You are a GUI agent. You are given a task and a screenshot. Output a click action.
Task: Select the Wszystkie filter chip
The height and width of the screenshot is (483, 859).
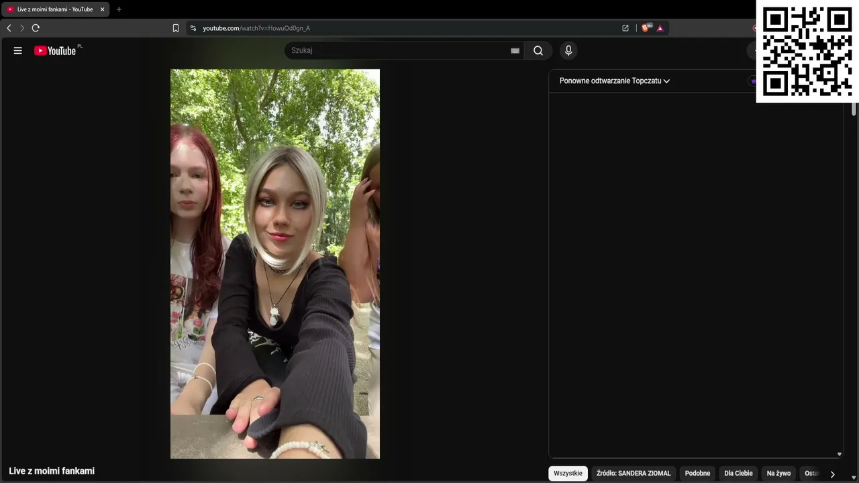(568, 474)
